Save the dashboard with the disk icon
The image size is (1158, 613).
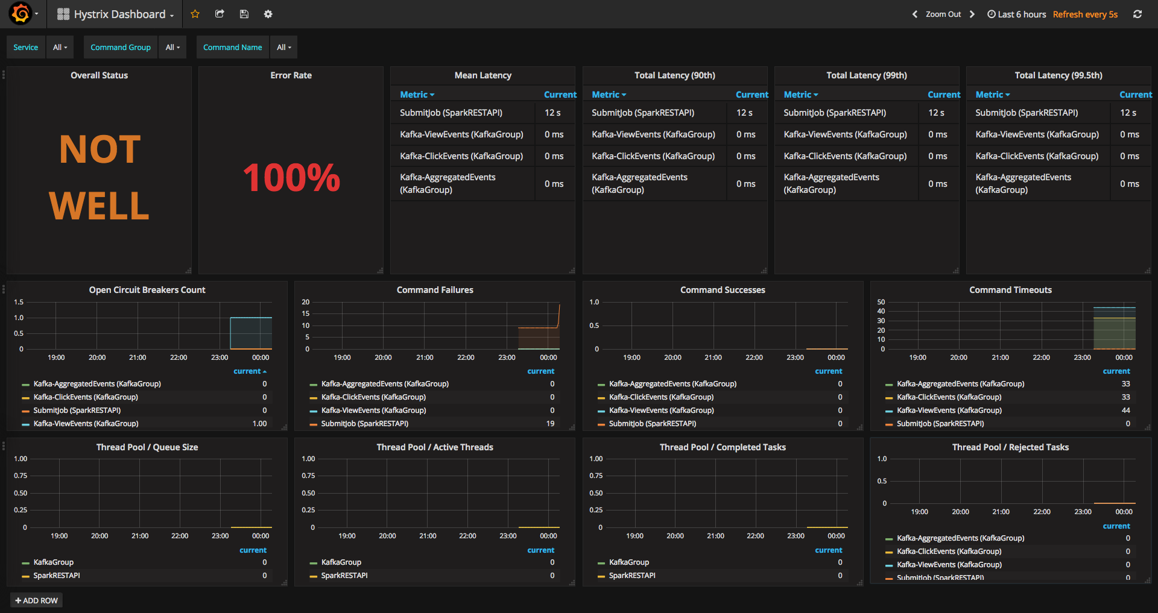coord(244,14)
